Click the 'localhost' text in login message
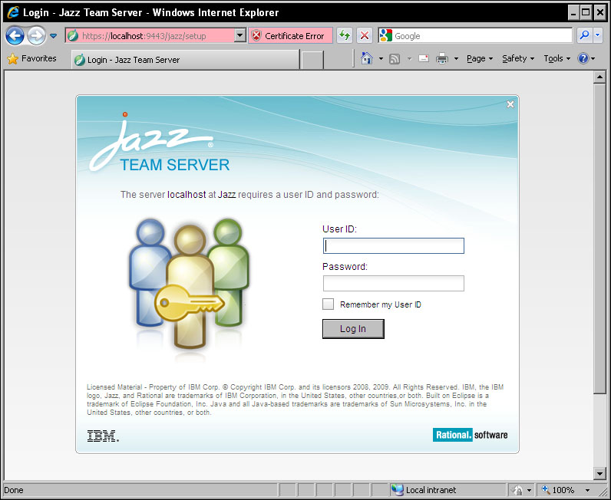The width and height of the screenshot is (611, 500). 187,194
